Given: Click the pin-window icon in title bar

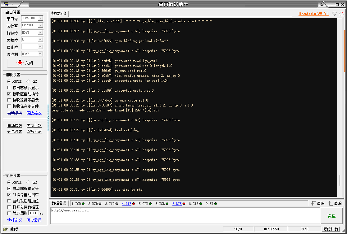Looking at the screenshot, I should (x=322, y=4).
